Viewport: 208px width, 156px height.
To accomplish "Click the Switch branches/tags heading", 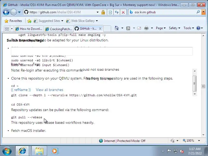I will pyautogui.click(x=25, y=40).
